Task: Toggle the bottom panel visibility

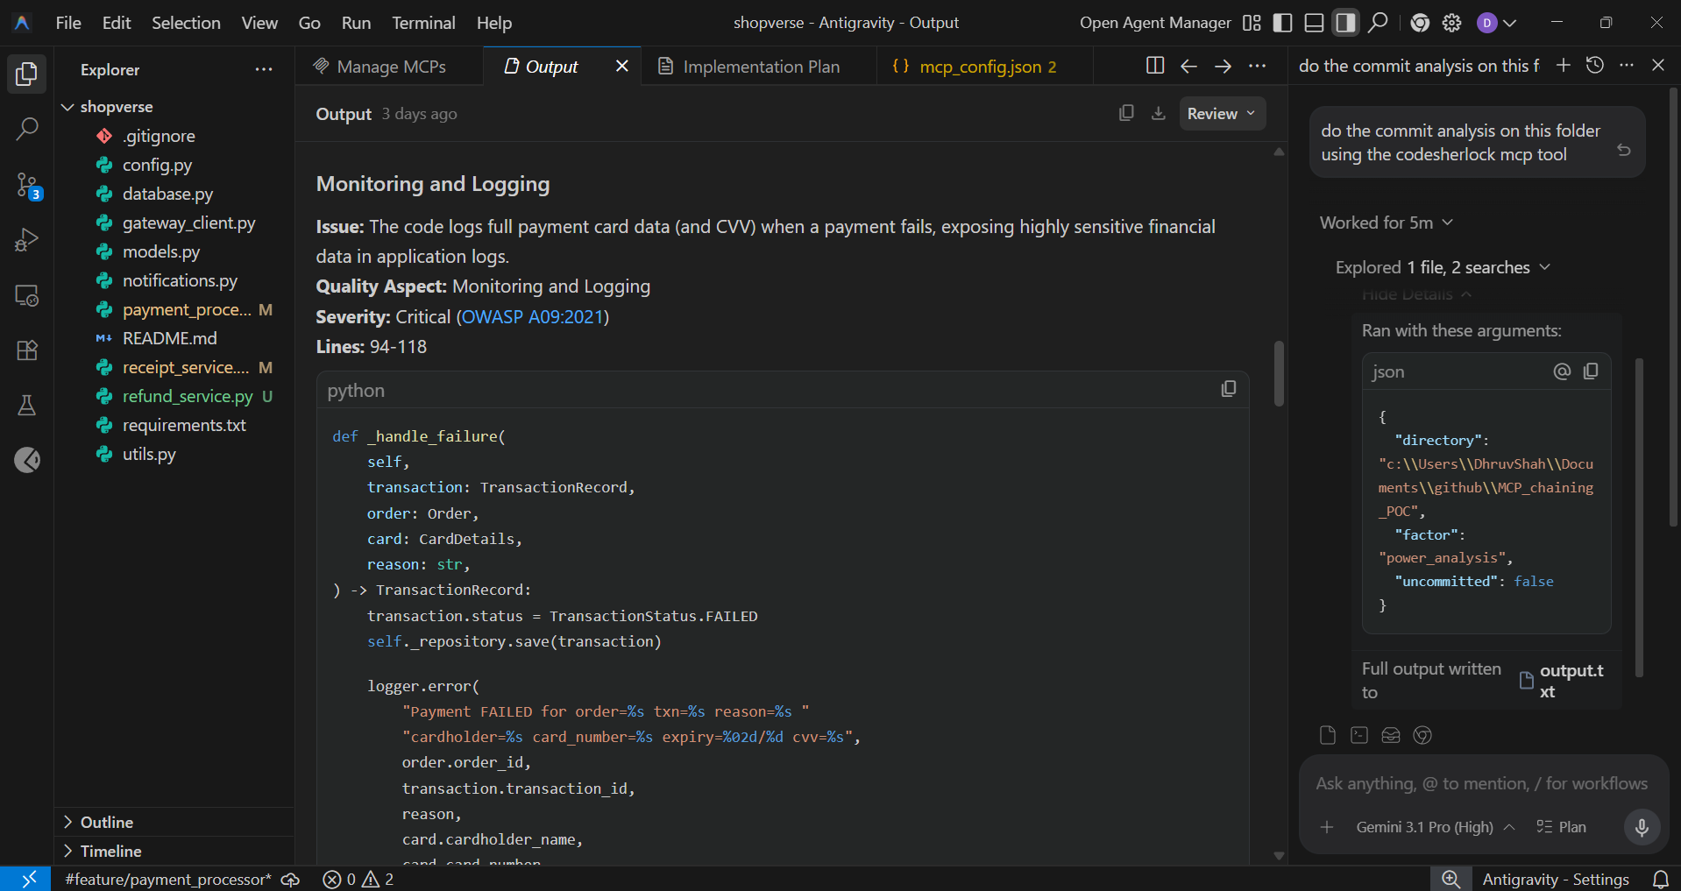Action: pyautogui.click(x=1314, y=23)
